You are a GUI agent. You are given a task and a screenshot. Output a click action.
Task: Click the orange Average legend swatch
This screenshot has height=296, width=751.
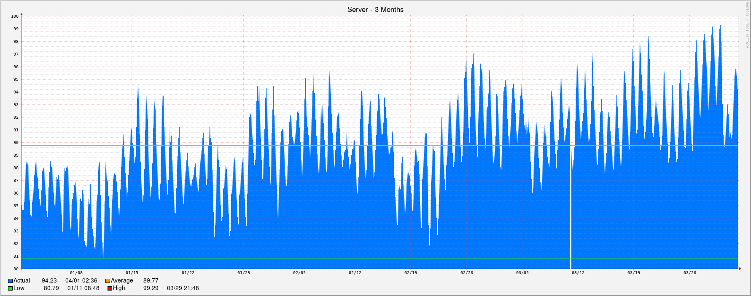108,281
